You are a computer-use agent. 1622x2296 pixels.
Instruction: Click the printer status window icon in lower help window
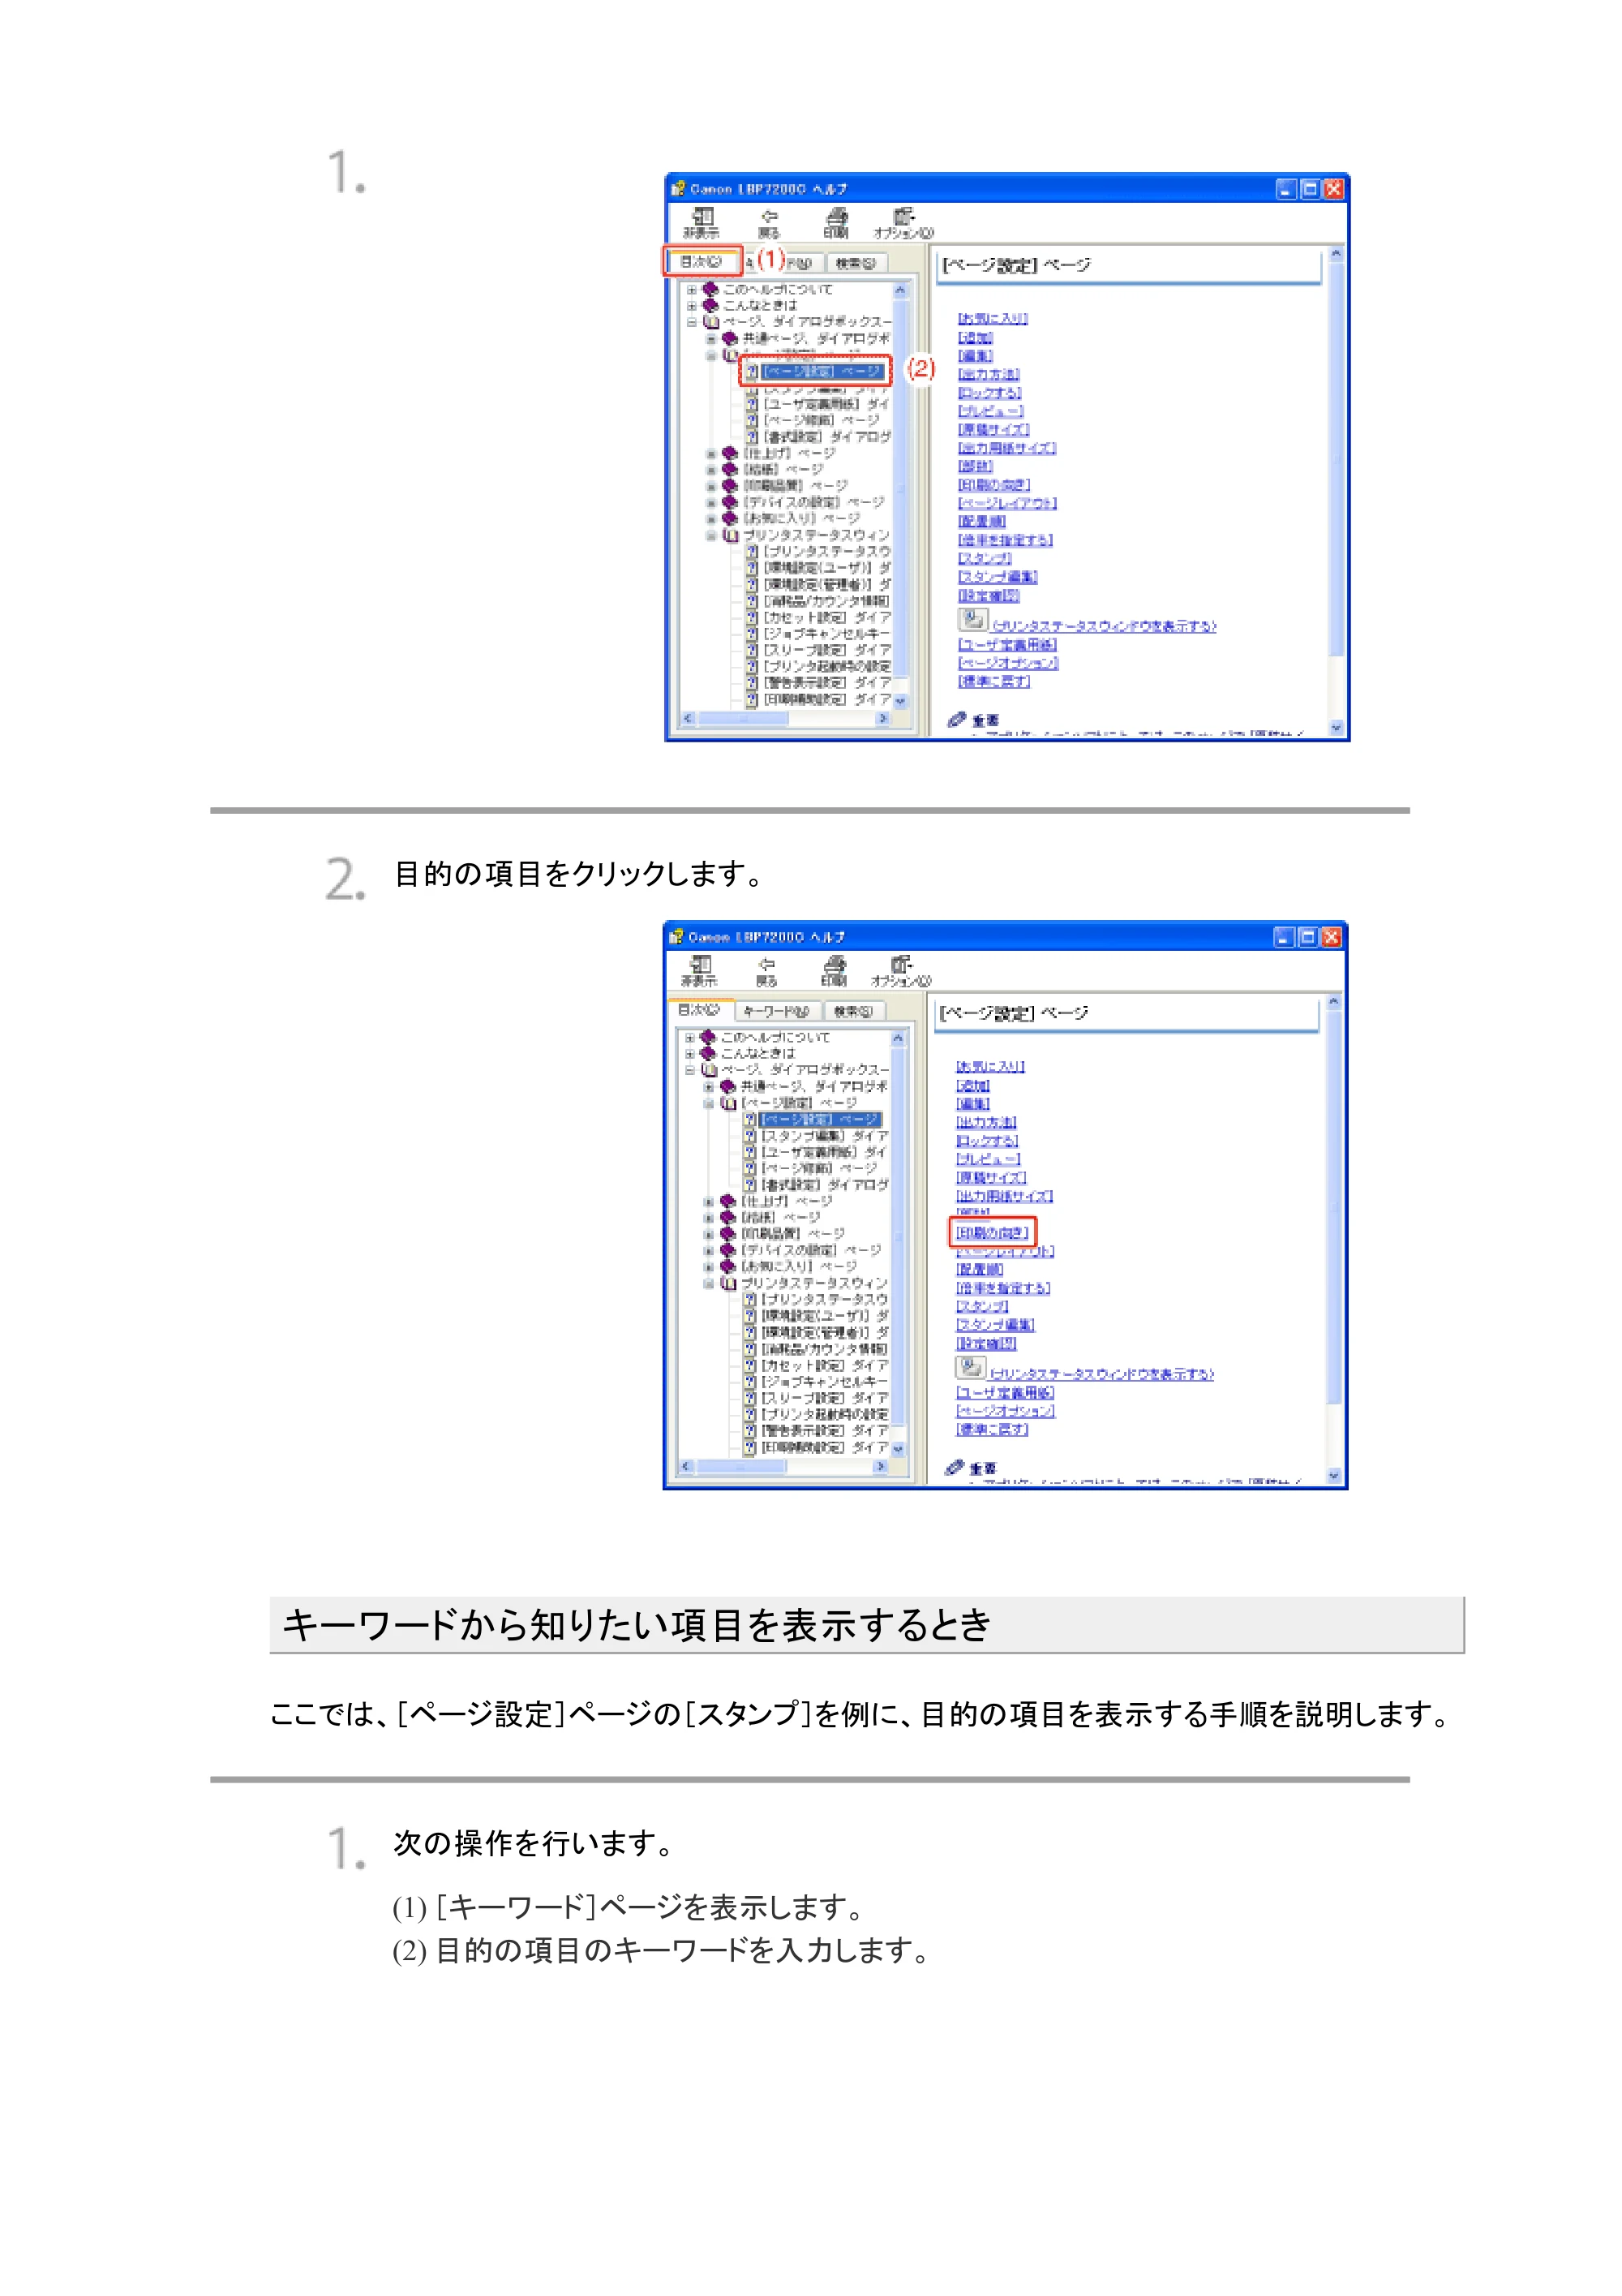pyautogui.click(x=971, y=1368)
